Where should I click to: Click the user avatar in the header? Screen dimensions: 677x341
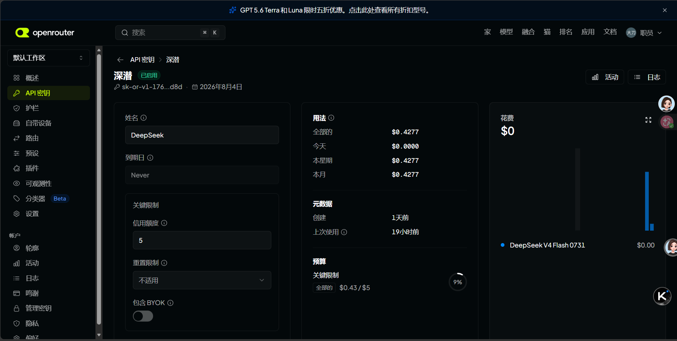pos(631,33)
